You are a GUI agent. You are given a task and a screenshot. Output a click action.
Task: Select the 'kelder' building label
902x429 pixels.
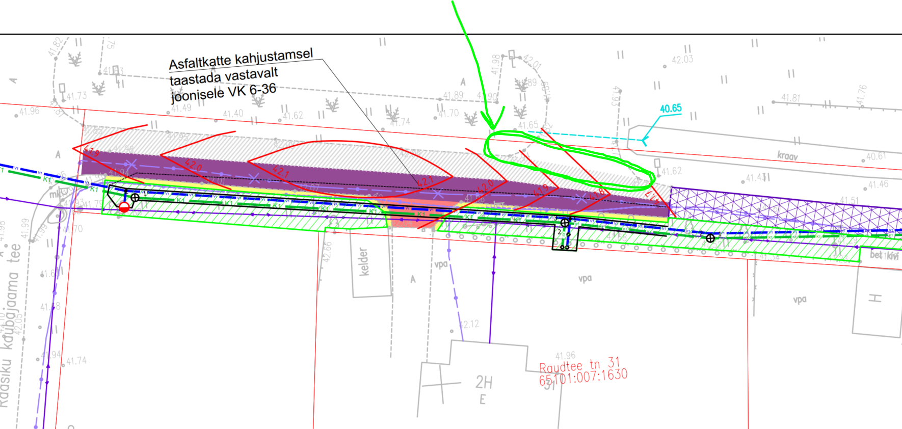[363, 262]
